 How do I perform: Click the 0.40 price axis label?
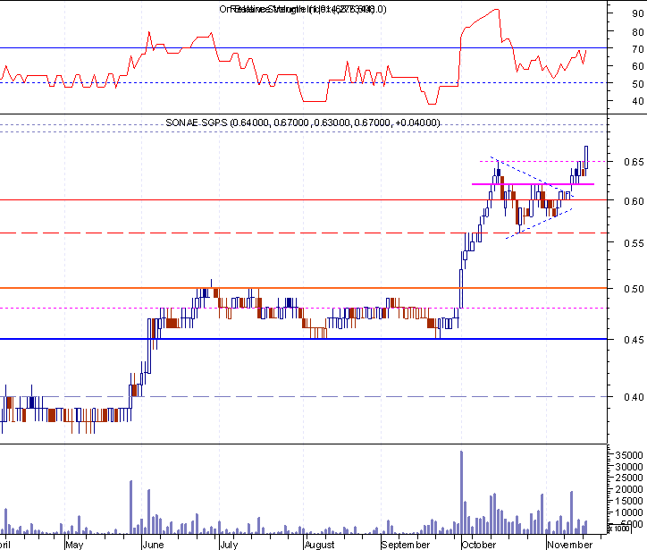[x=634, y=397]
